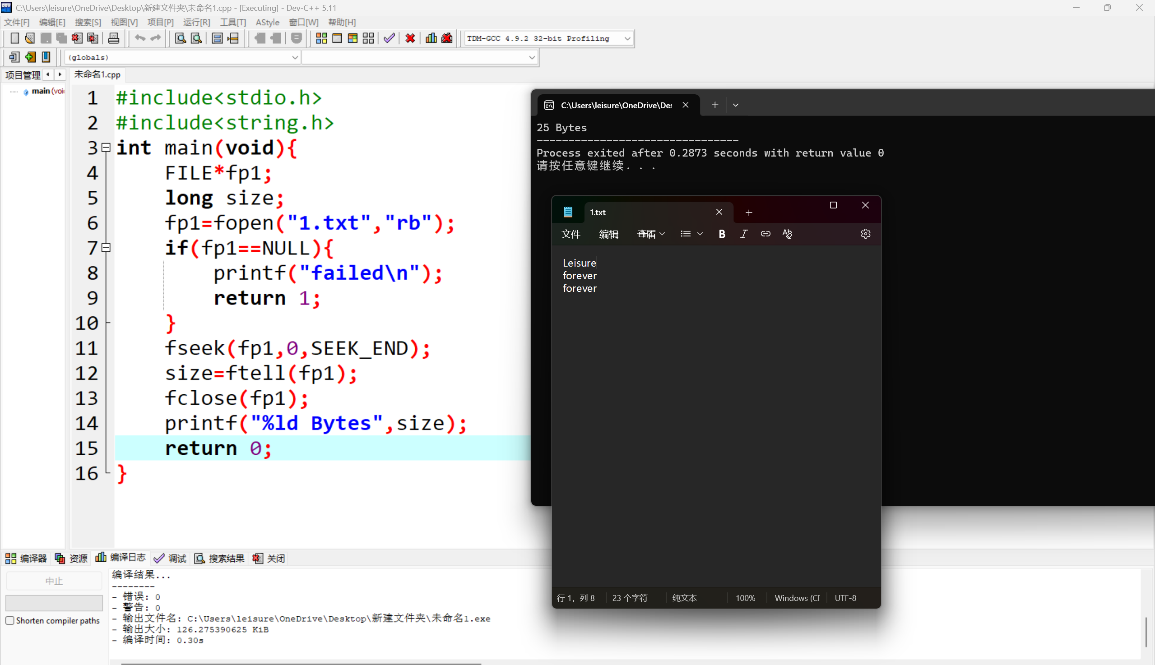Click the Compile four-squares icon
Screen dimensions: 1155x665
tap(321, 38)
